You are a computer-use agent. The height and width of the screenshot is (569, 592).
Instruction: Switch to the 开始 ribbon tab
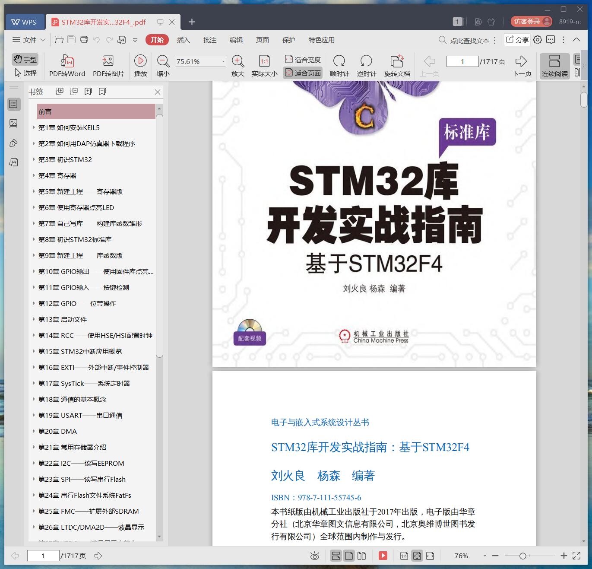(157, 40)
